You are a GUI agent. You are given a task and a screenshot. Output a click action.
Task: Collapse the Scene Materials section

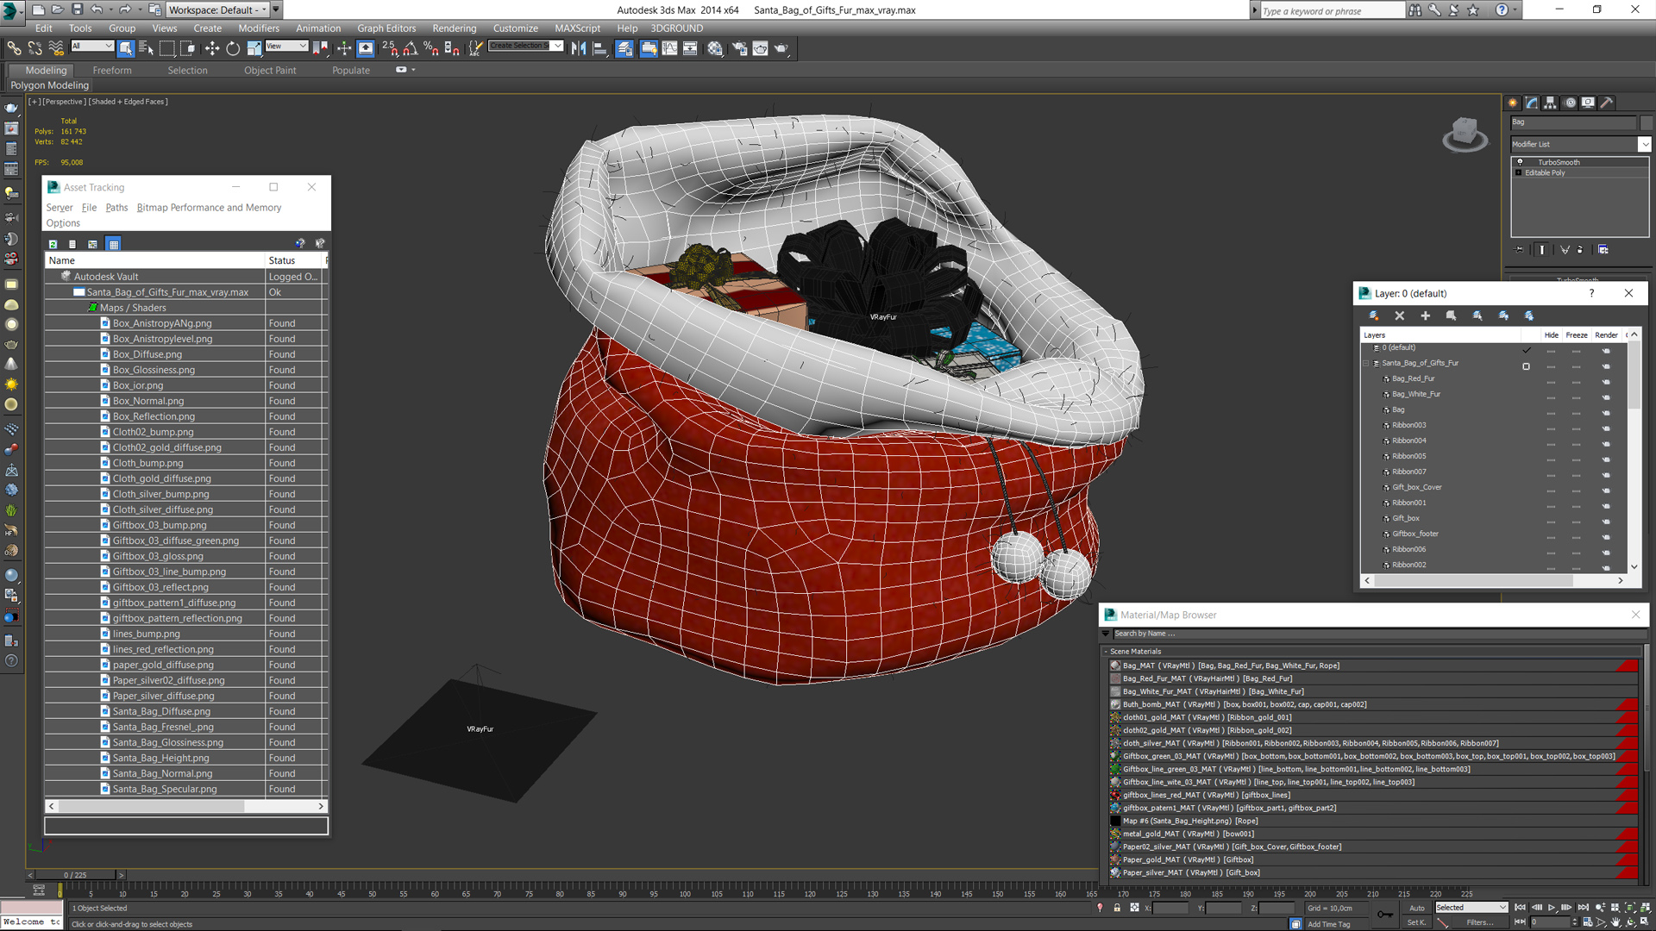pos(1106,652)
